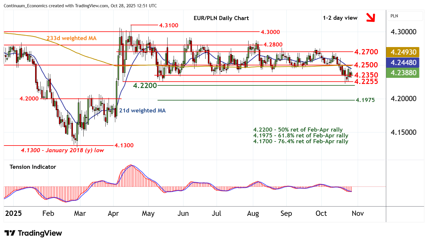This screenshot has width=428, height=244.
Task: Click the 4.1975 retracement level label
Action: point(365,100)
